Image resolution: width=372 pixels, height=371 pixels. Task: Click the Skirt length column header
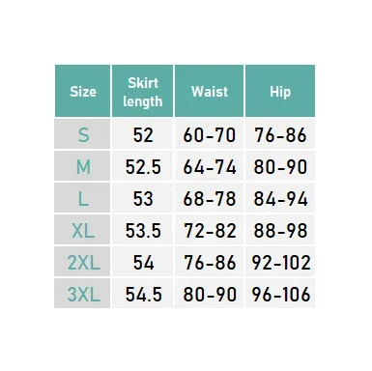[x=142, y=91]
